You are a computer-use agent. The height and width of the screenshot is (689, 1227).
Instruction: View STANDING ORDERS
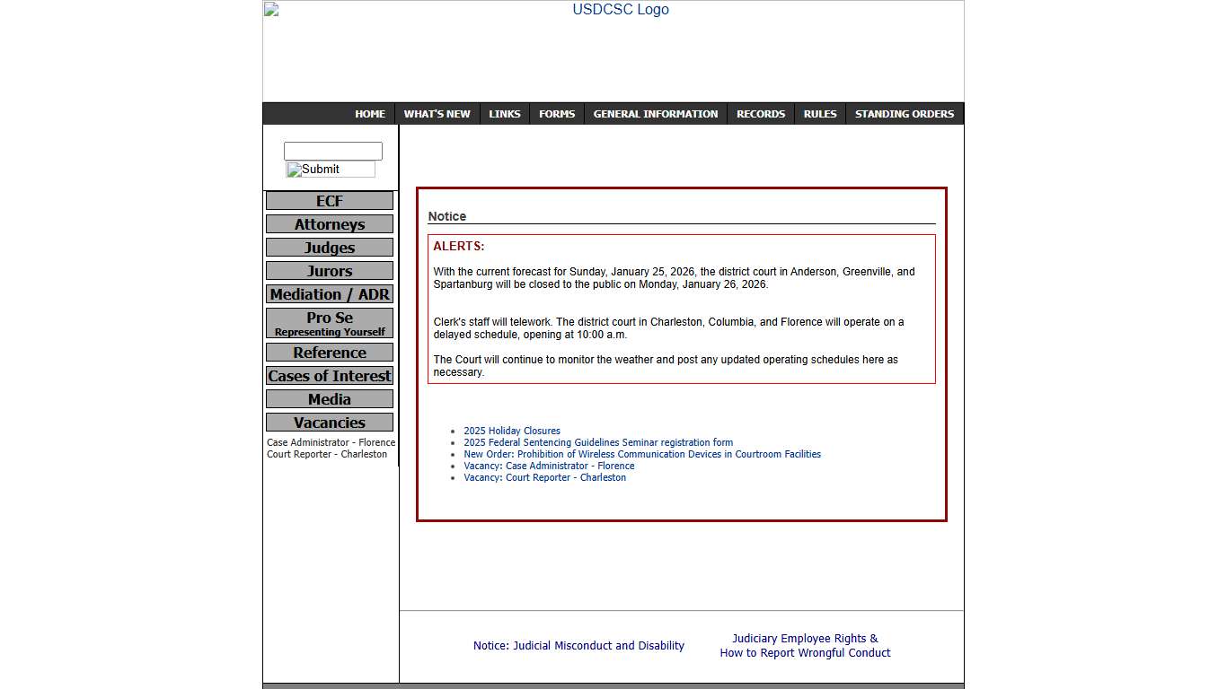(904, 113)
